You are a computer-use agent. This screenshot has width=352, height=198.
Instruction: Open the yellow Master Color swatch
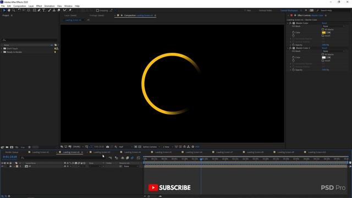point(324,32)
